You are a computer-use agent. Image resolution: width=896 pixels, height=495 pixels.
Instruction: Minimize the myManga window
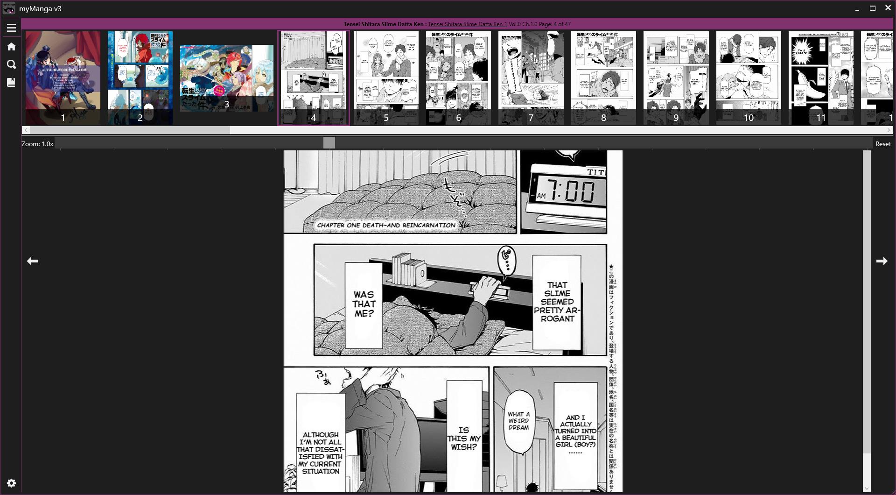point(857,8)
